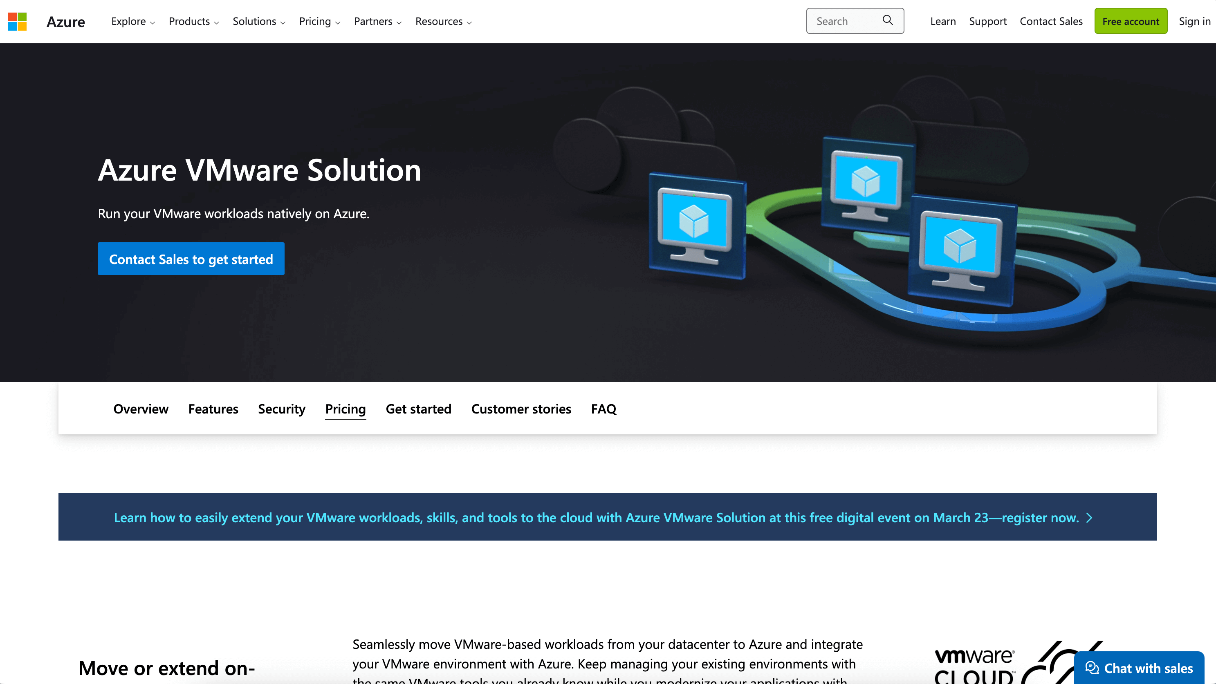
Task: Click the Azure VMware Solution heading
Action: 259,170
